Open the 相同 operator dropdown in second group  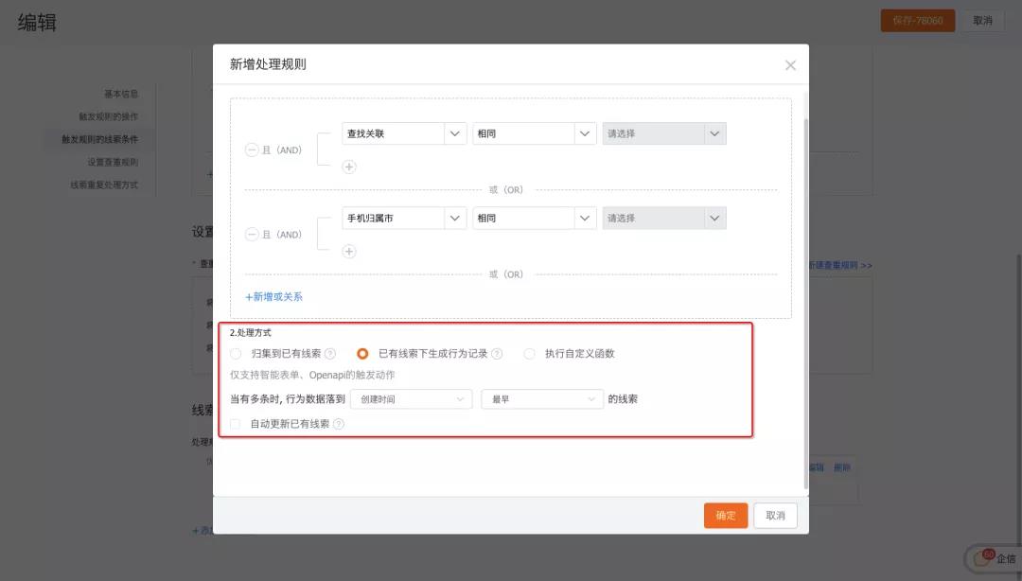[535, 219]
